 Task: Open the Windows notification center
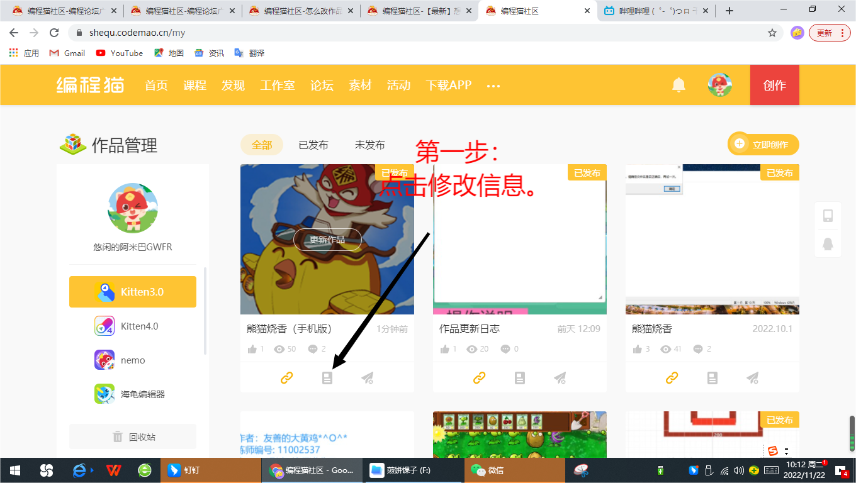coord(842,470)
